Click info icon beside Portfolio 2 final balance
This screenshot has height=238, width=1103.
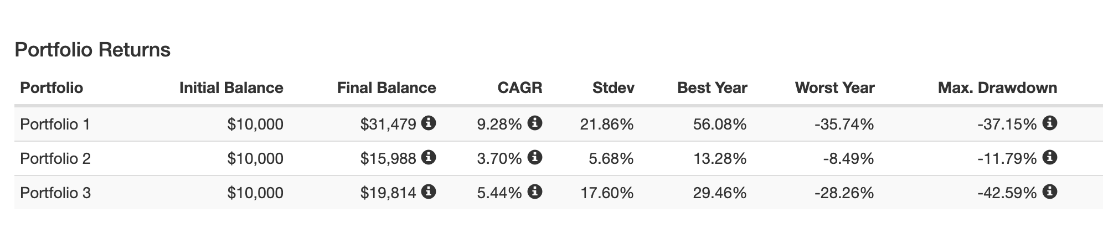[429, 158]
